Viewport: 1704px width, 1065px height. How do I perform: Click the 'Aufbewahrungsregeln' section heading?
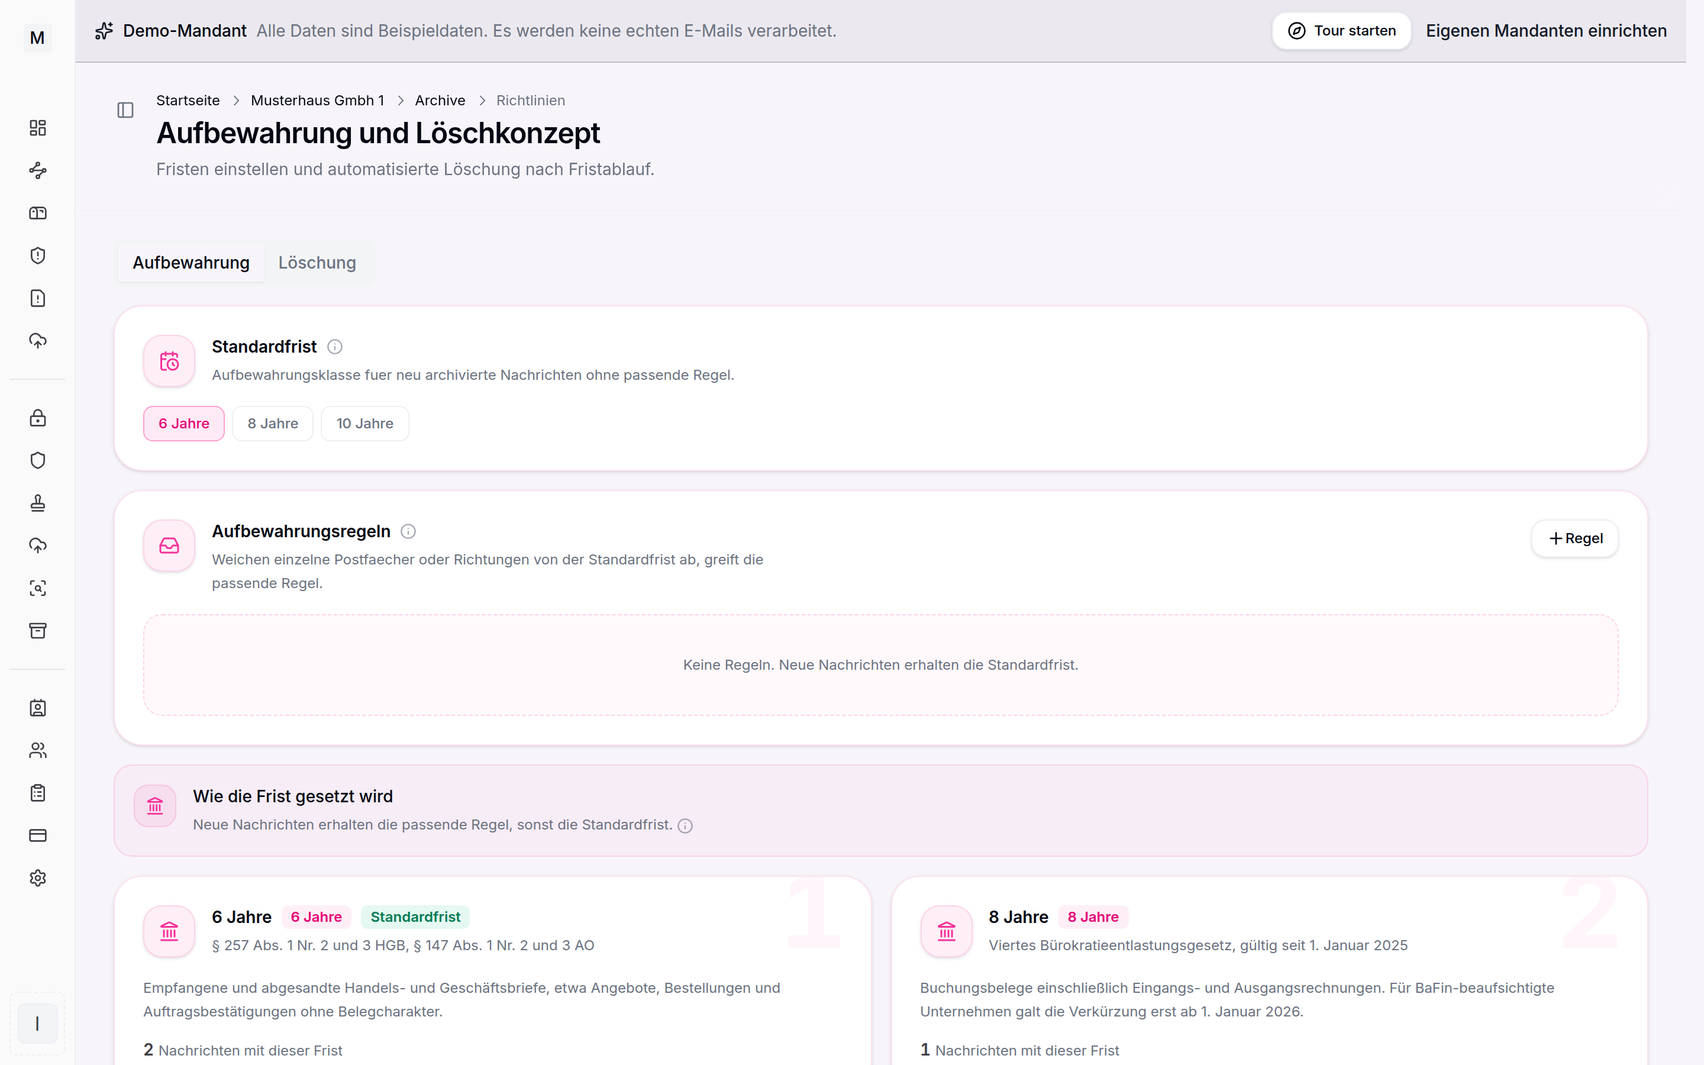(301, 532)
